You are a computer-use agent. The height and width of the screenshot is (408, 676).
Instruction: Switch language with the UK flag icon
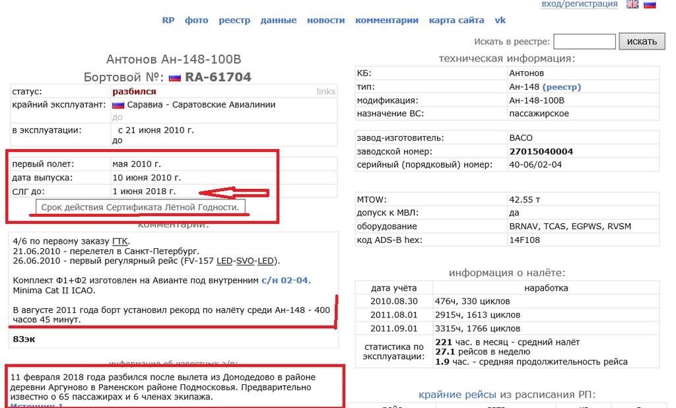[x=632, y=5]
